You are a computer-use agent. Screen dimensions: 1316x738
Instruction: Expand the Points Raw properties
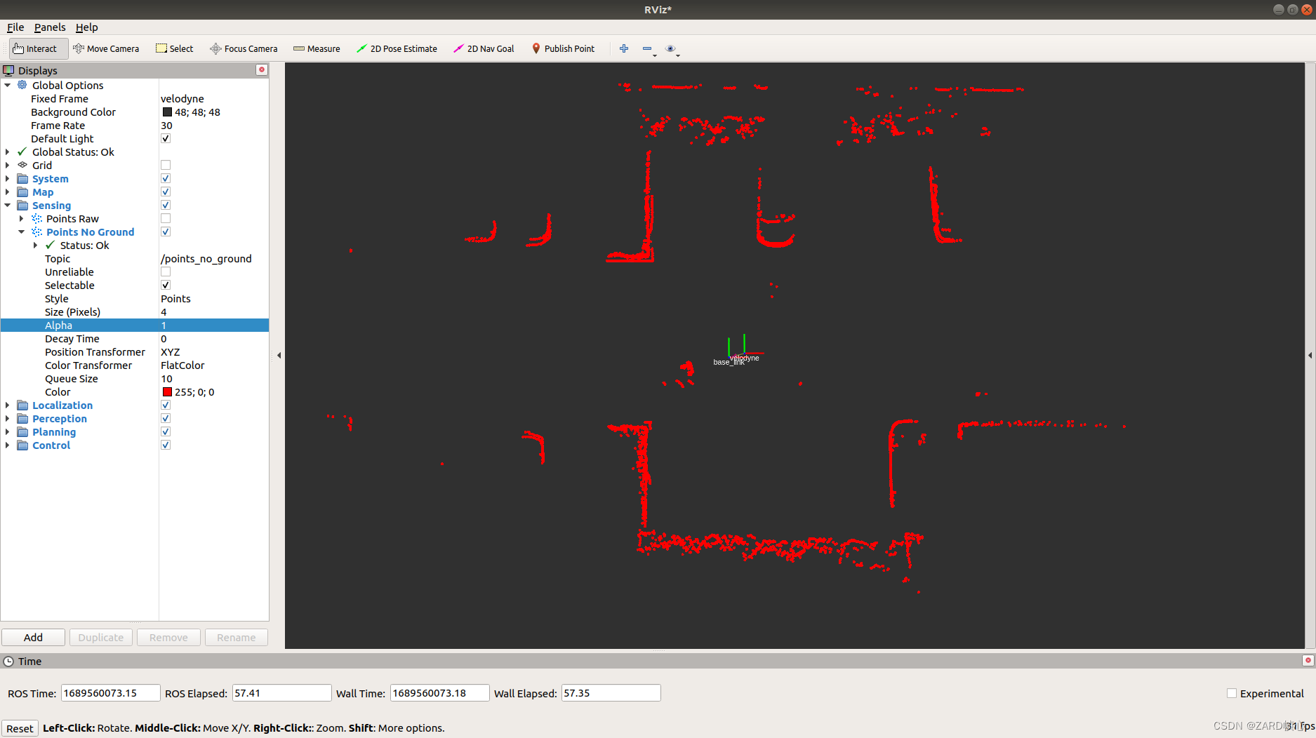click(x=21, y=218)
